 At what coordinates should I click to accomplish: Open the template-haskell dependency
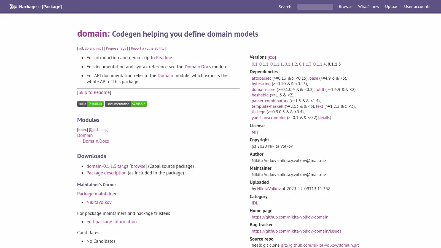click(267, 106)
